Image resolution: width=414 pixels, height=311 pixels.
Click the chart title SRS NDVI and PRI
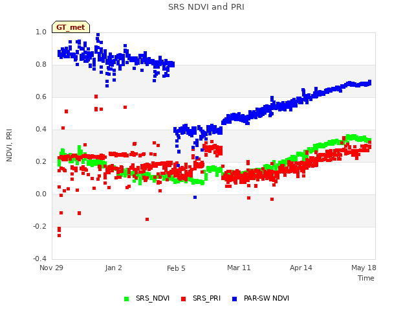[x=206, y=6]
